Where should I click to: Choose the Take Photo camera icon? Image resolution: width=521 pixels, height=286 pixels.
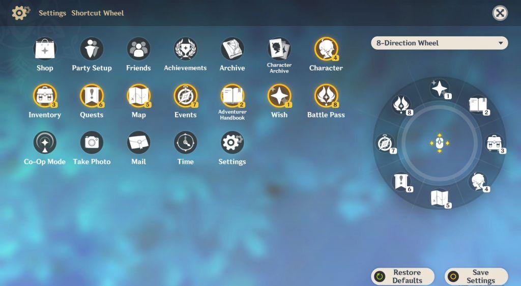[92, 143]
